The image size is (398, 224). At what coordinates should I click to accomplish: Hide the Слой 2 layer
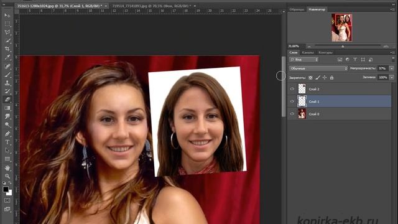pos(292,89)
